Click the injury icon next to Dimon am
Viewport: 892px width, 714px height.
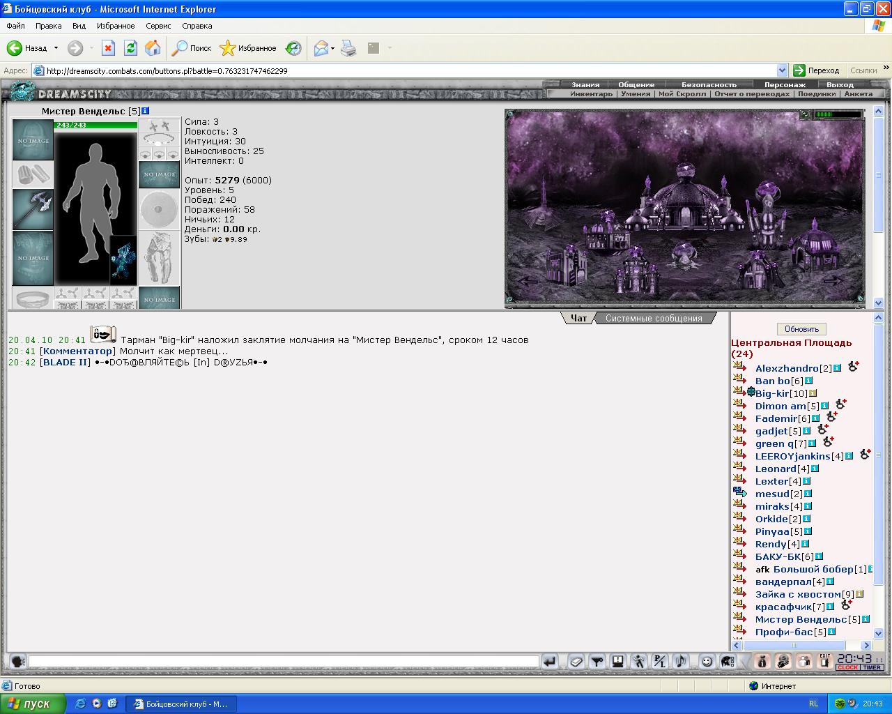pos(841,404)
